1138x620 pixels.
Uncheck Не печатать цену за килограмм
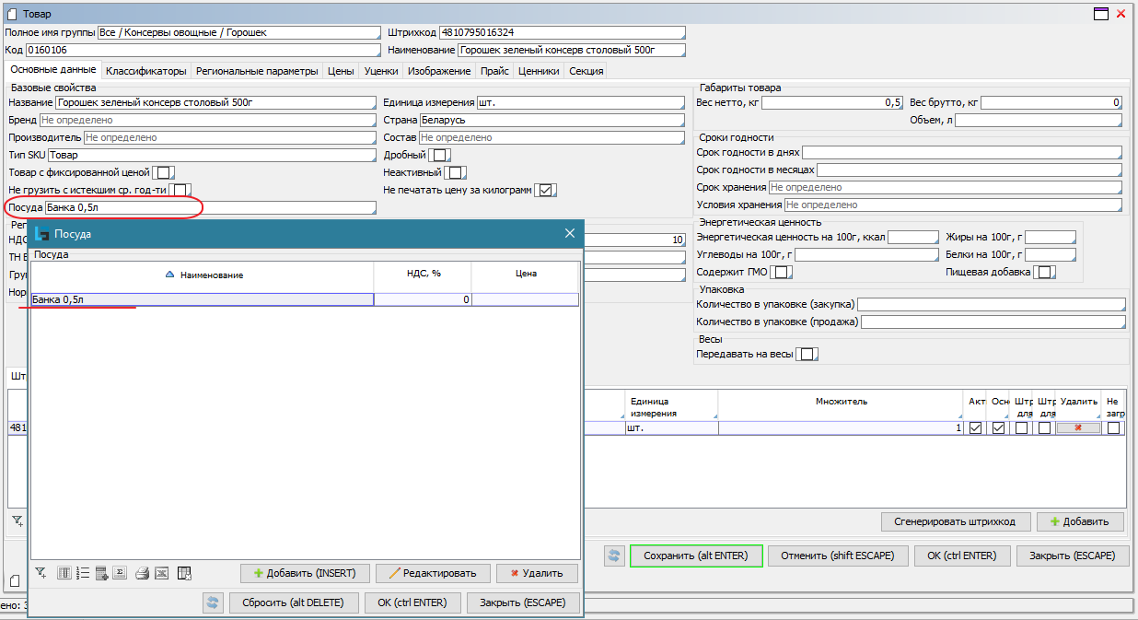pyautogui.click(x=546, y=191)
